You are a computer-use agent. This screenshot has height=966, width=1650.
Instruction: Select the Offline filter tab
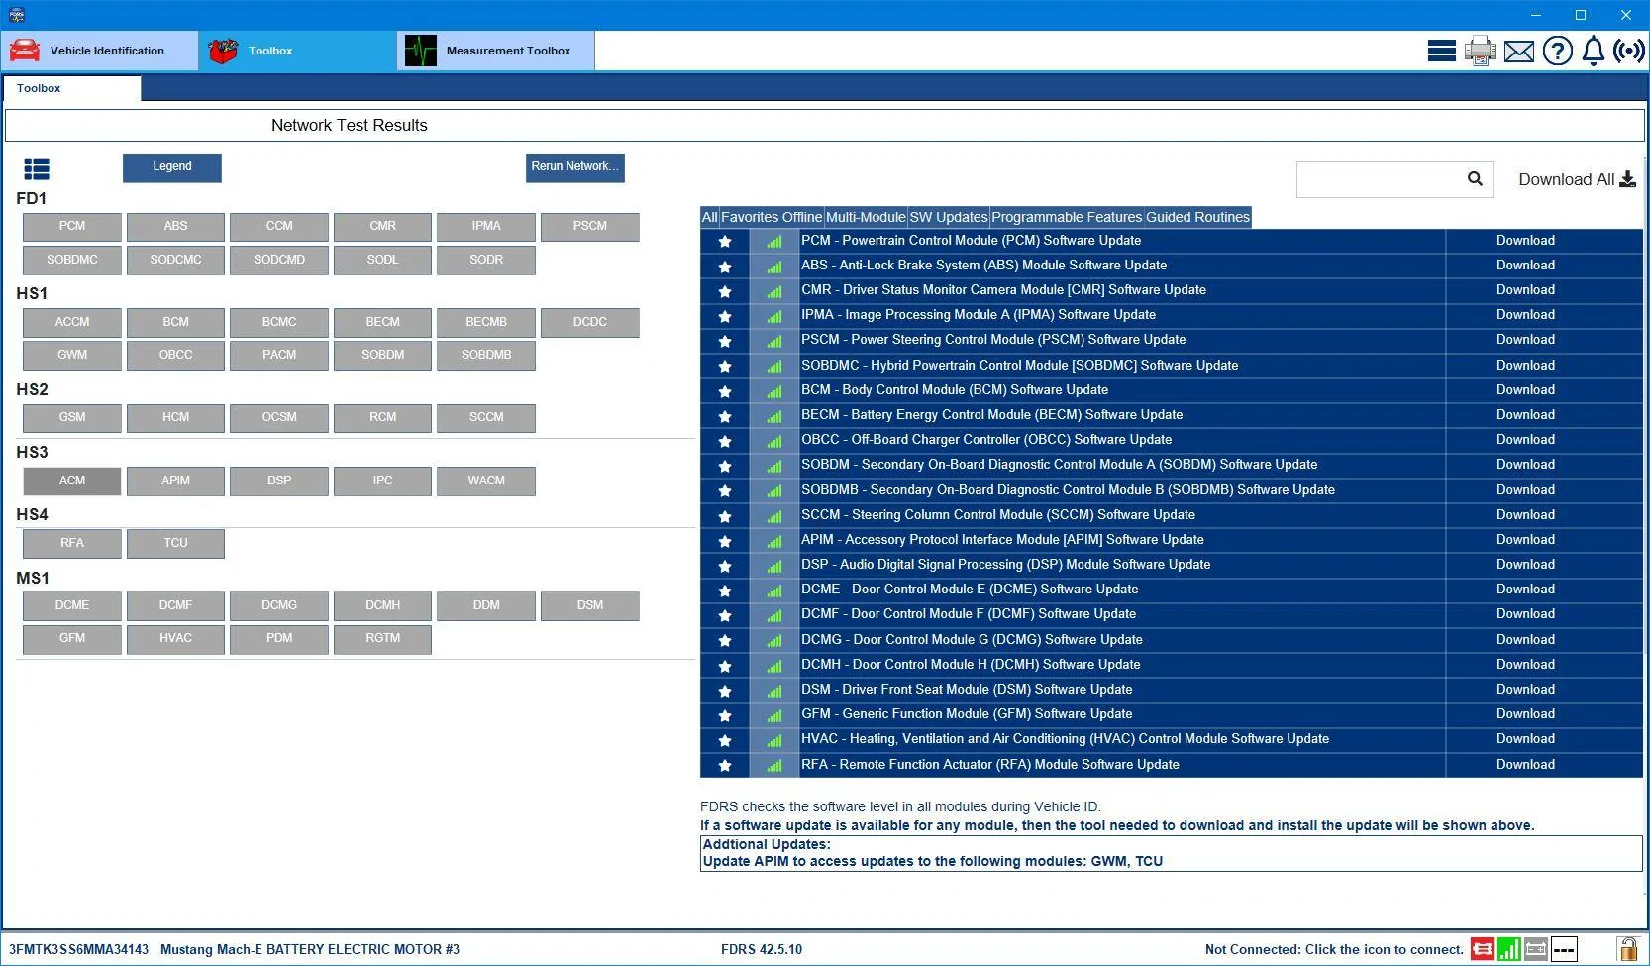(x=801, y=217)
